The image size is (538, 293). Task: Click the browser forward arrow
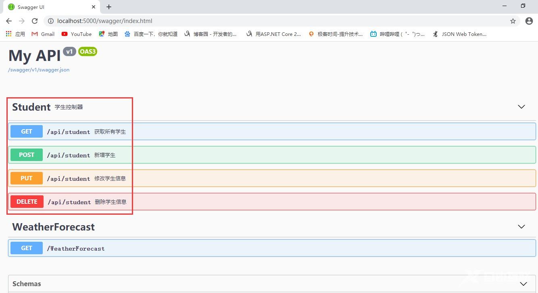(x=22, y=21)
